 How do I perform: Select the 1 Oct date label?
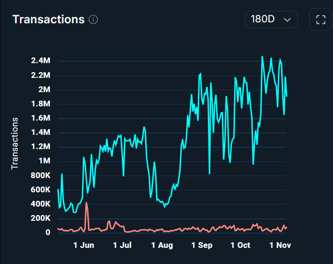click(x=240, y=245)
